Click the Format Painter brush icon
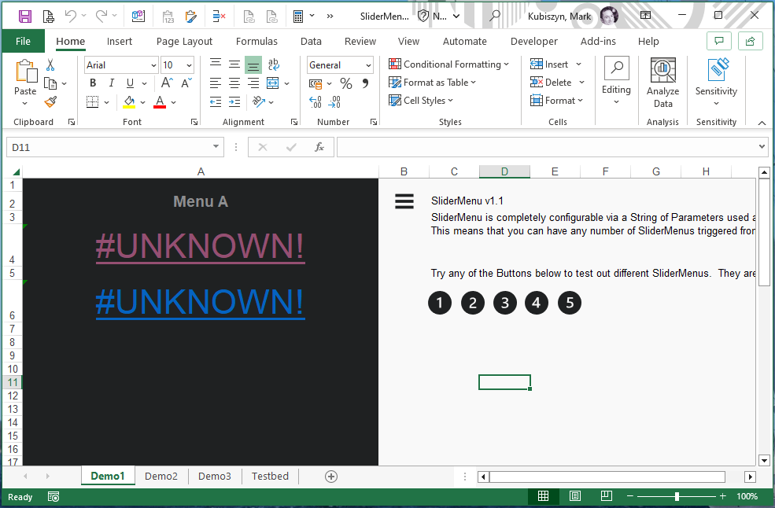Image resolution: width=775 pixels, height=508 pixels. [50, 101]
